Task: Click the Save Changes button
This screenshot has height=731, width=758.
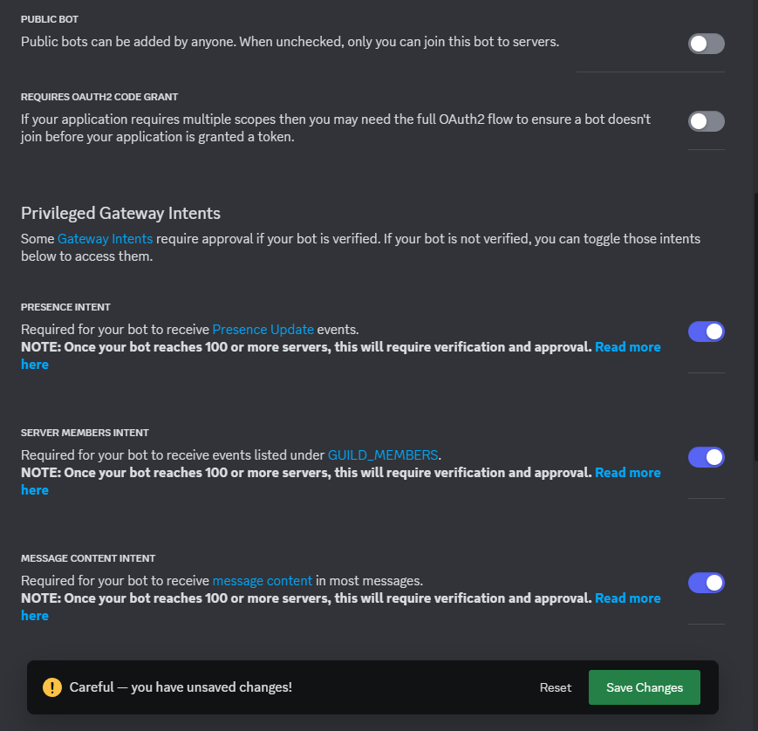Action: point(644,687)
